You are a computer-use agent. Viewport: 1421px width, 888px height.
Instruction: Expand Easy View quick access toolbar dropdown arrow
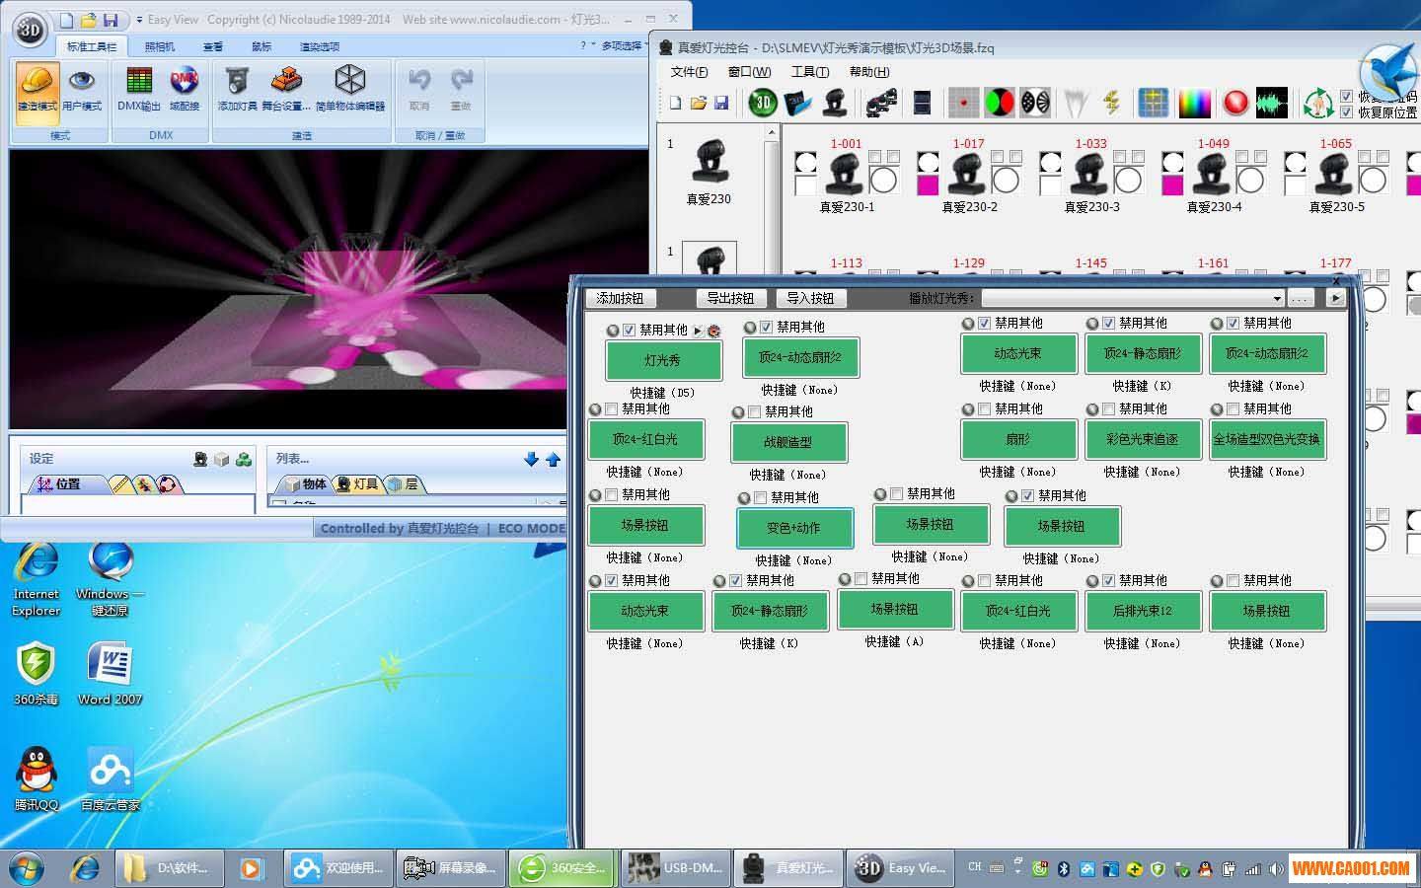tap(139, 20)
